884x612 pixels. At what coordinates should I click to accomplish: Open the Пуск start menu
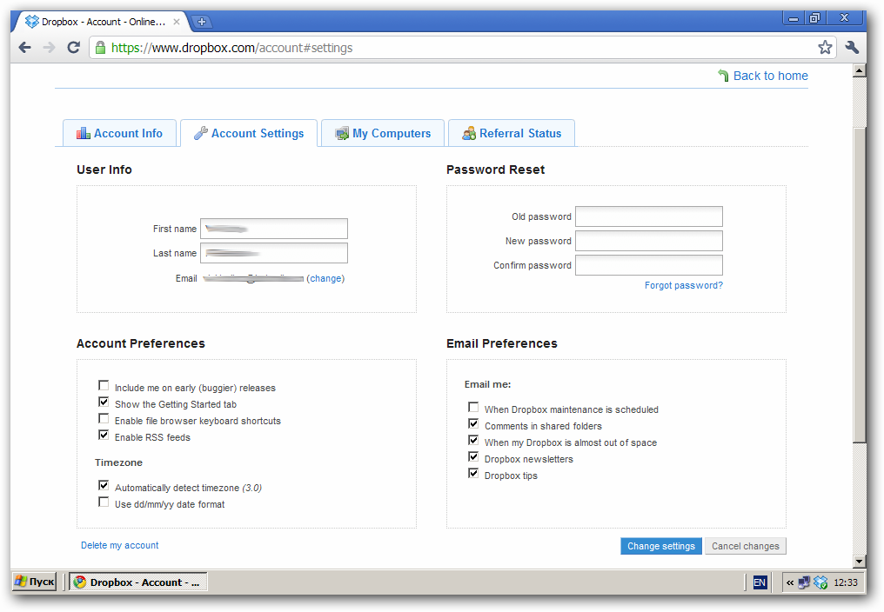35,582
